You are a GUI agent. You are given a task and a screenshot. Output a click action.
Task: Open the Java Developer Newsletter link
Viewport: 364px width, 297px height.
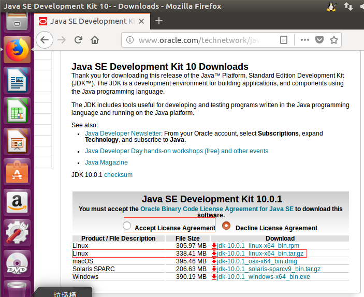[x=123, y=133]
